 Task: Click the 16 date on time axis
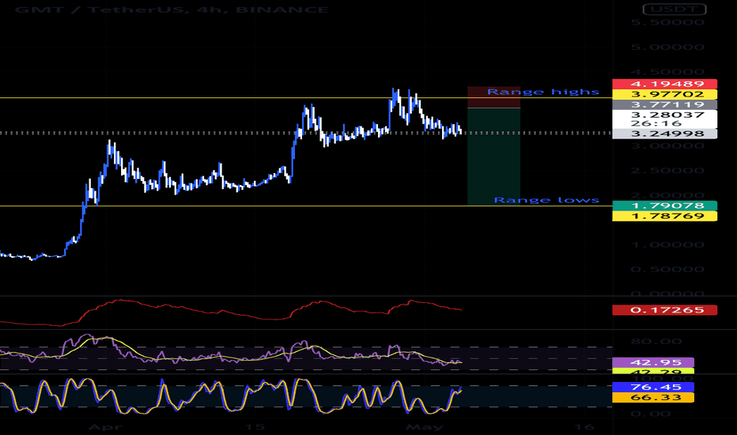tap(584, 427)
